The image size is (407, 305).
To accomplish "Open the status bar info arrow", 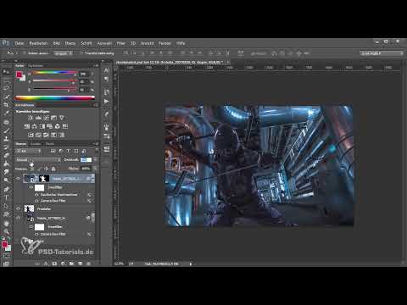I will [x=191, y=263].
